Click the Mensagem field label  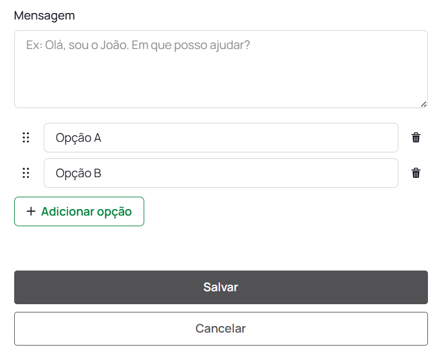44,15
